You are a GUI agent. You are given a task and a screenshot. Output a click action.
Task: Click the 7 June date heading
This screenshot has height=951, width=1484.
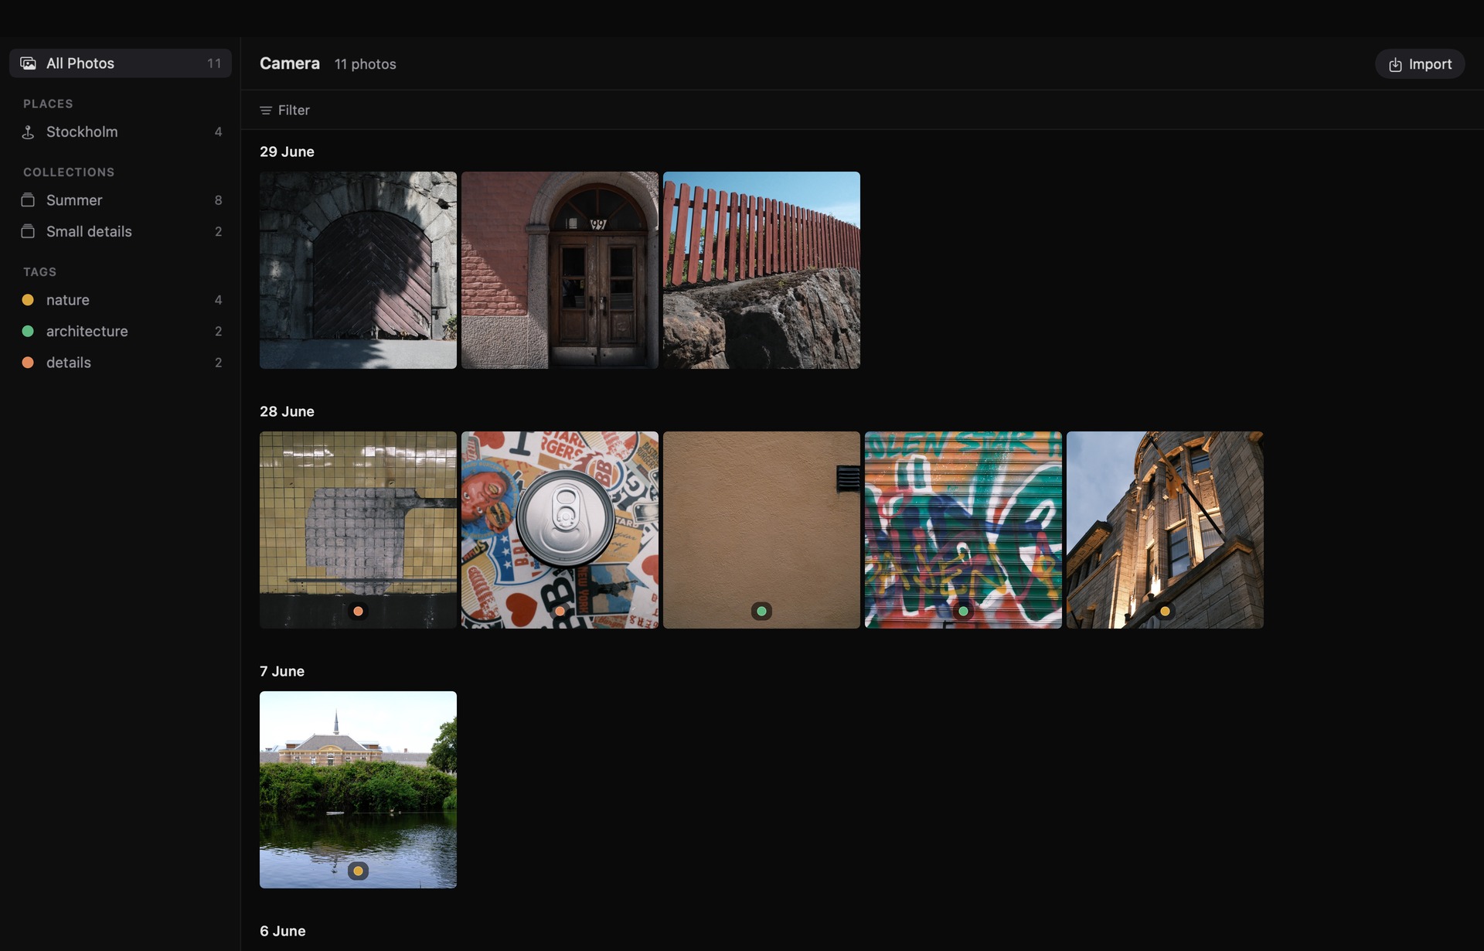282,671
